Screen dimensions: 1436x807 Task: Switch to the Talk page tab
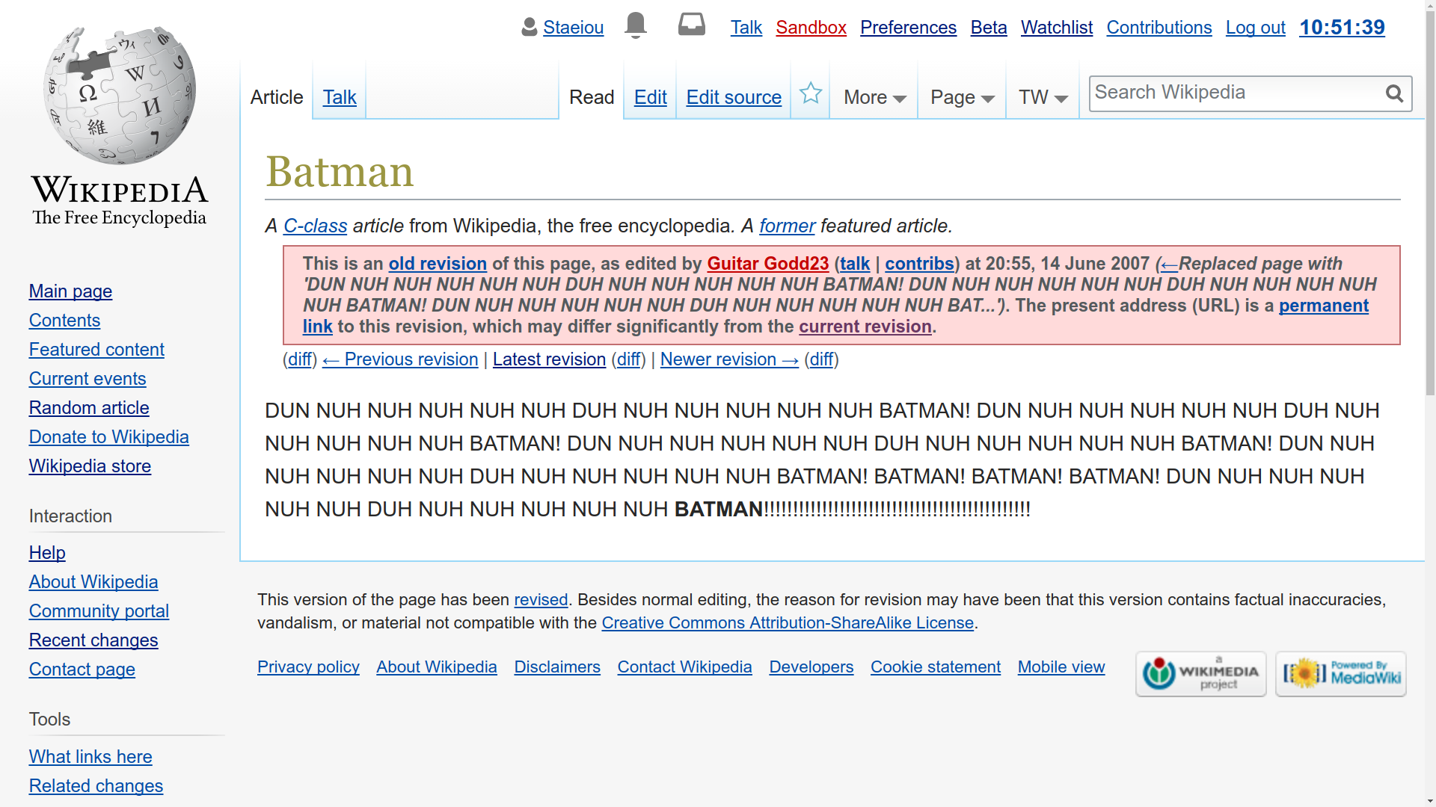[340, 97]
